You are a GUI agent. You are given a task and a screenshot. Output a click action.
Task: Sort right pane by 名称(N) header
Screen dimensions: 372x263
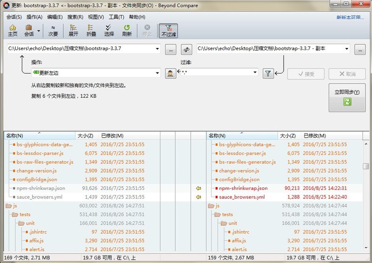[242, 135]
